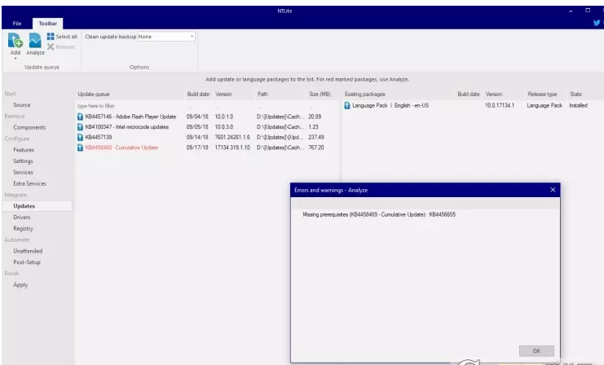Click the update queue filter field
The image size is (604, 365).
point(130,106)
